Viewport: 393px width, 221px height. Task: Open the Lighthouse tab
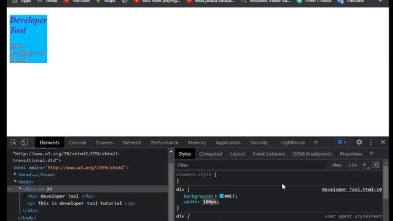point(293,142)
